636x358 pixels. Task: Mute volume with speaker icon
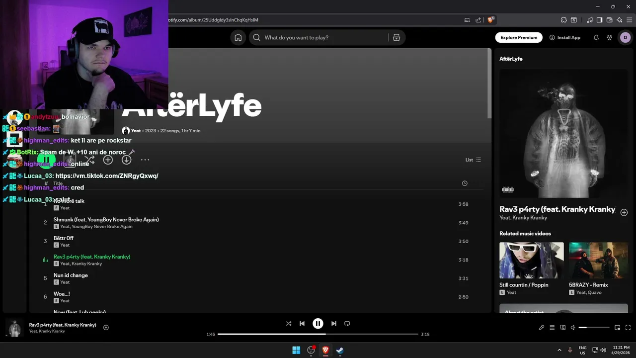[x=573, y=328]
